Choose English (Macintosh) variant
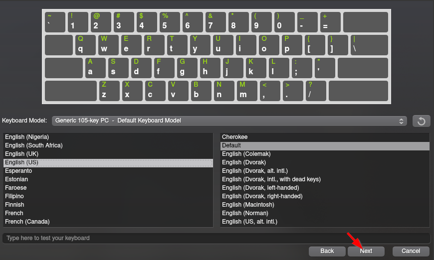The image size is (434, 260). 325,205
